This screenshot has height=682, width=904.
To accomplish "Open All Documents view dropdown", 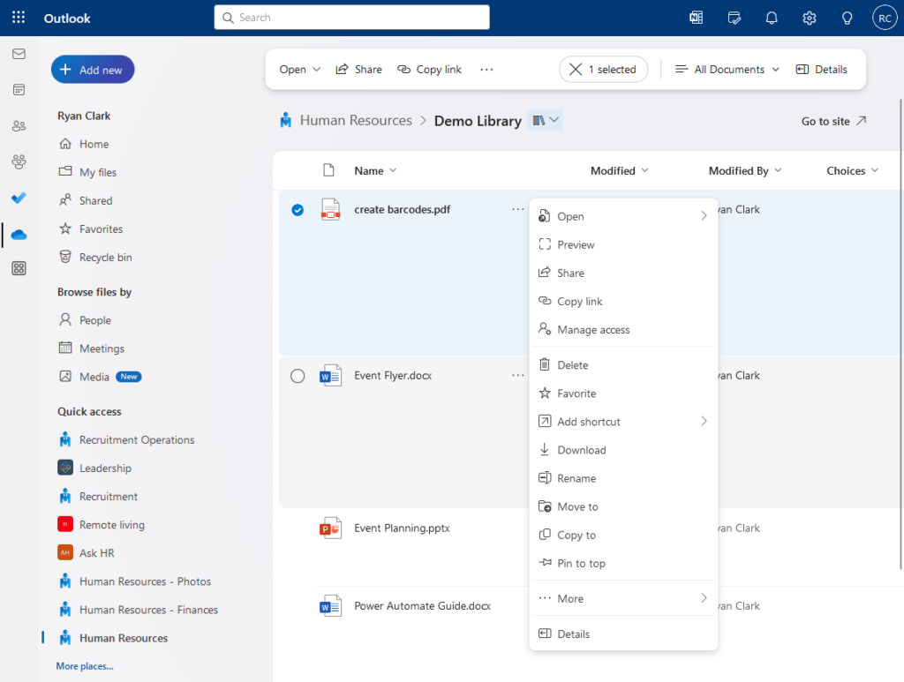I will coord(727,69).
